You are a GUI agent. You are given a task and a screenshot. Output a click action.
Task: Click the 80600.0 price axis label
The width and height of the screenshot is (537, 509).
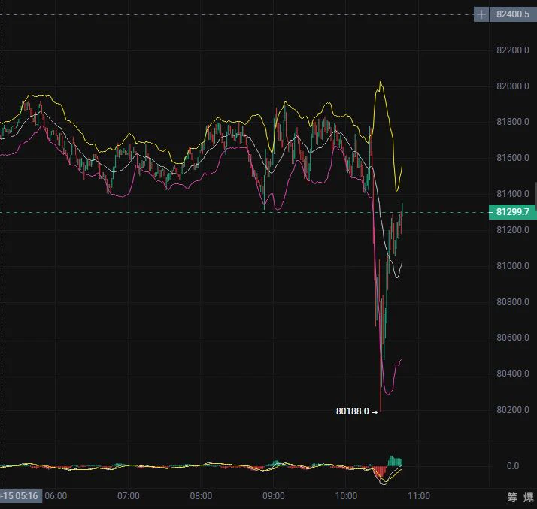(513, 338)
